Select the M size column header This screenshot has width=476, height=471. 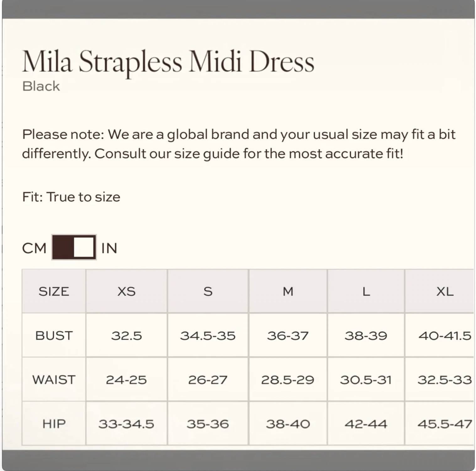[x=288, y=291]
